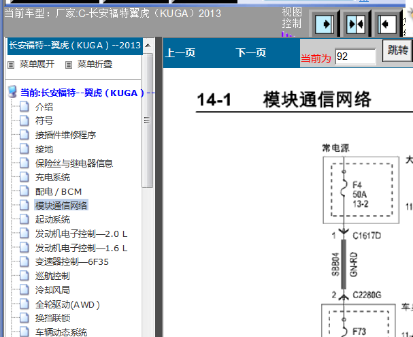Open 充电系统 in the tree

[x=52, y=177]
